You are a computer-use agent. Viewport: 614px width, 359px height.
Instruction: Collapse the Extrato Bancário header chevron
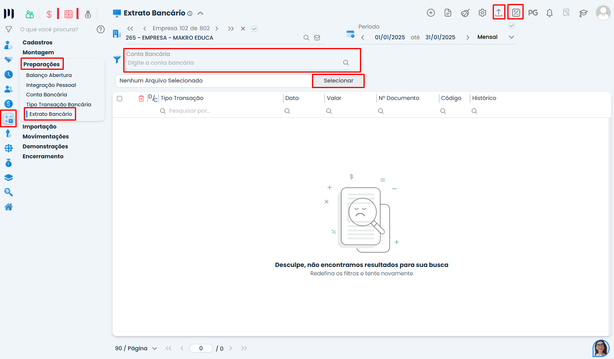pos(201,13)
